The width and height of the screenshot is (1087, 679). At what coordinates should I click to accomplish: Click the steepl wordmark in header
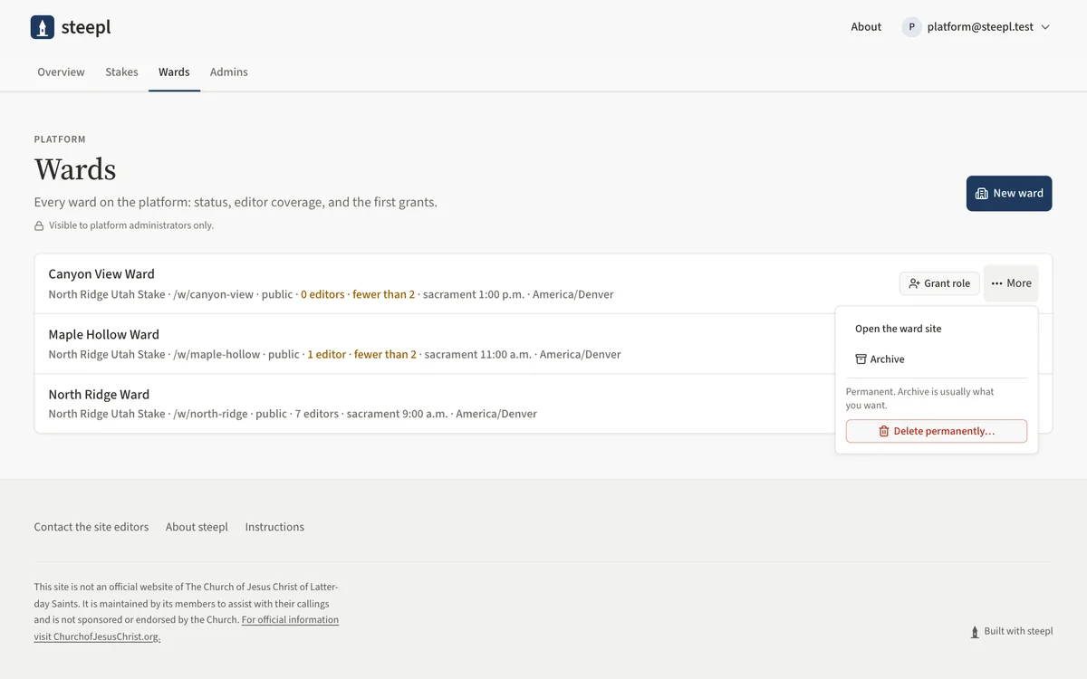86,27
